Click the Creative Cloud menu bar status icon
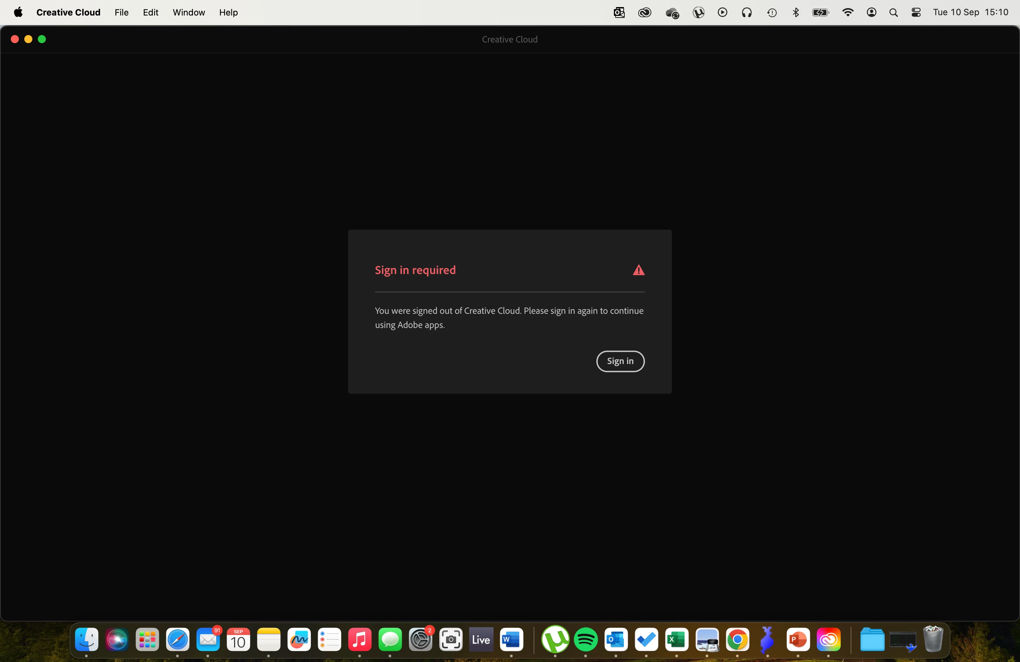Viewport: 1020px width, 662px height. [645, 12]
